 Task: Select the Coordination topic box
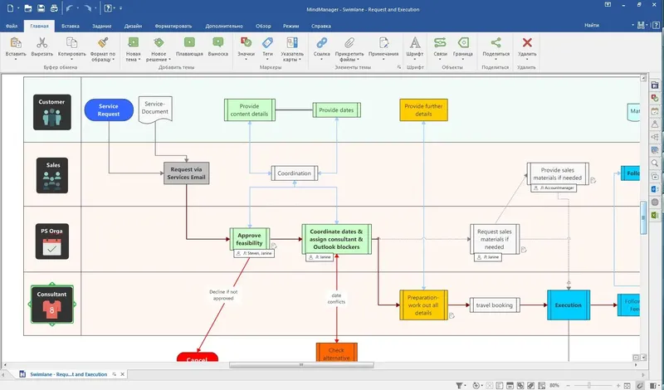point(295,173)
